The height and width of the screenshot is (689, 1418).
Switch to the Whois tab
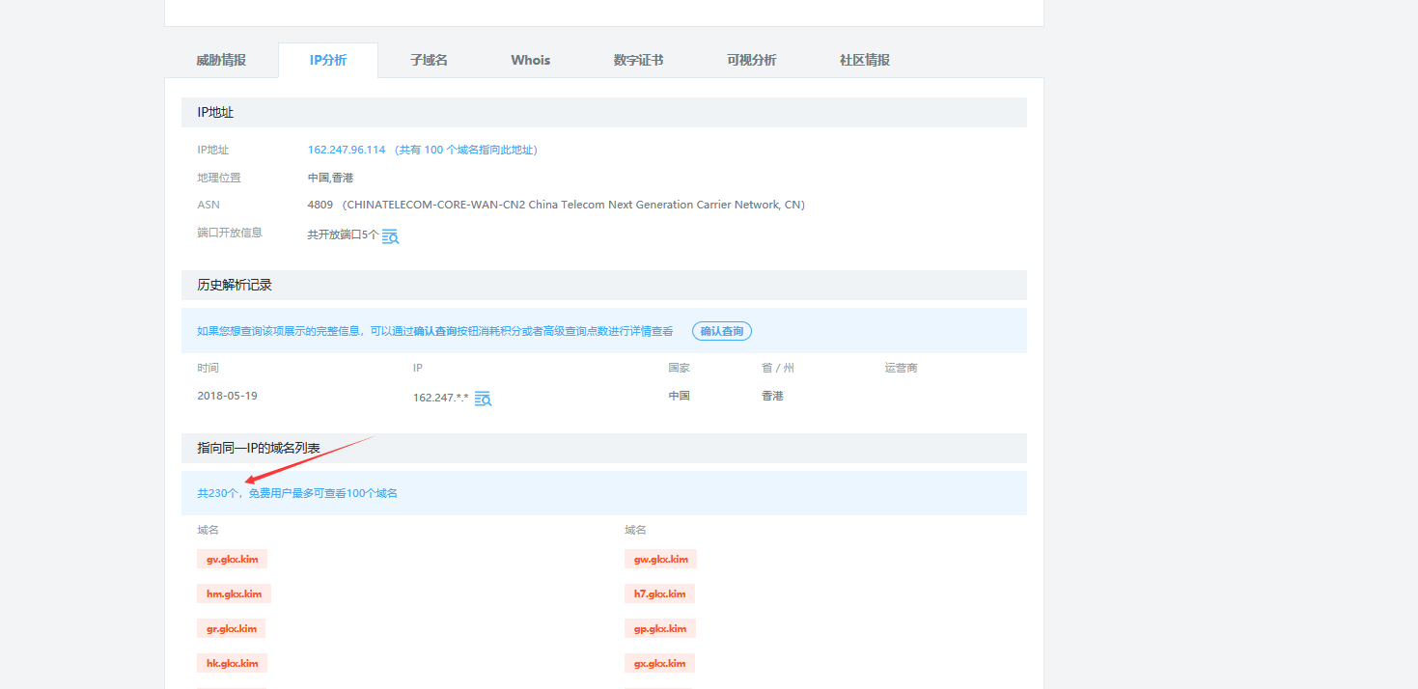[531, 60]
